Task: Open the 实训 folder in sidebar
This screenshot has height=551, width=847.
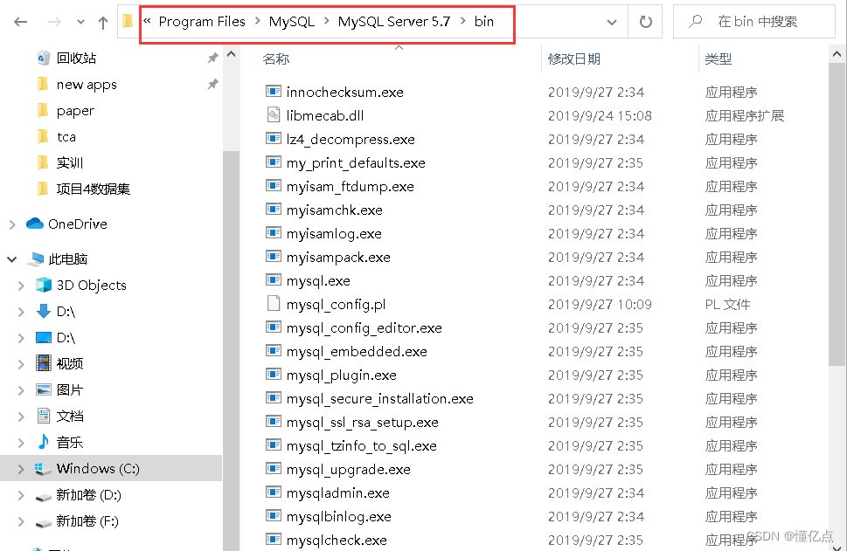Action: click(x=70, y=162)
